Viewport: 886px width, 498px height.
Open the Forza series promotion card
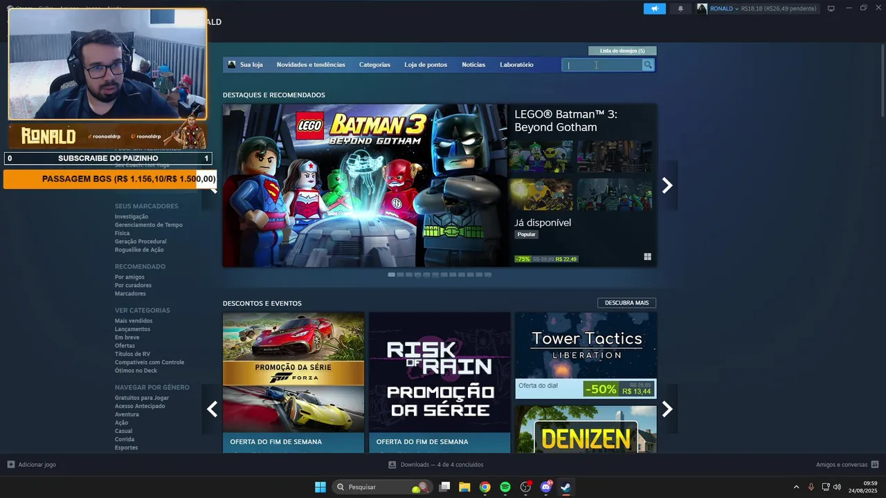(x=293, y=382)
